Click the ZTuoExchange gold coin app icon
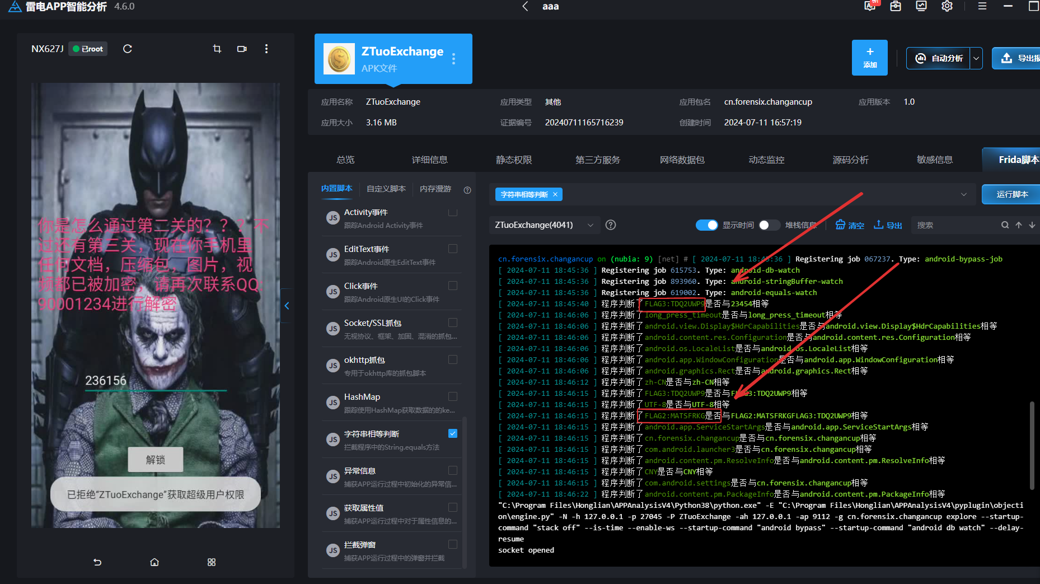The image size is (1040, 584). pos(339,59)
